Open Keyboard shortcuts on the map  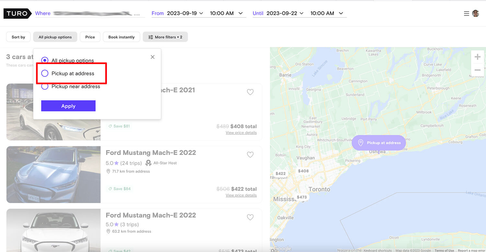tap(377, 250)
